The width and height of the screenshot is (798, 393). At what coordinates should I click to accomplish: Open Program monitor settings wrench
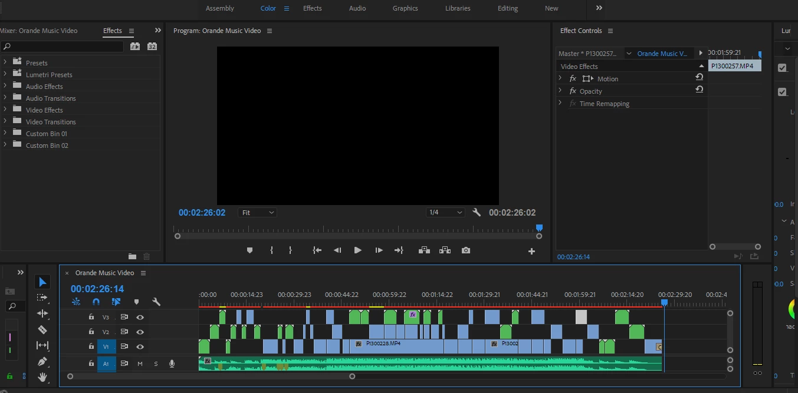[477, 212]
